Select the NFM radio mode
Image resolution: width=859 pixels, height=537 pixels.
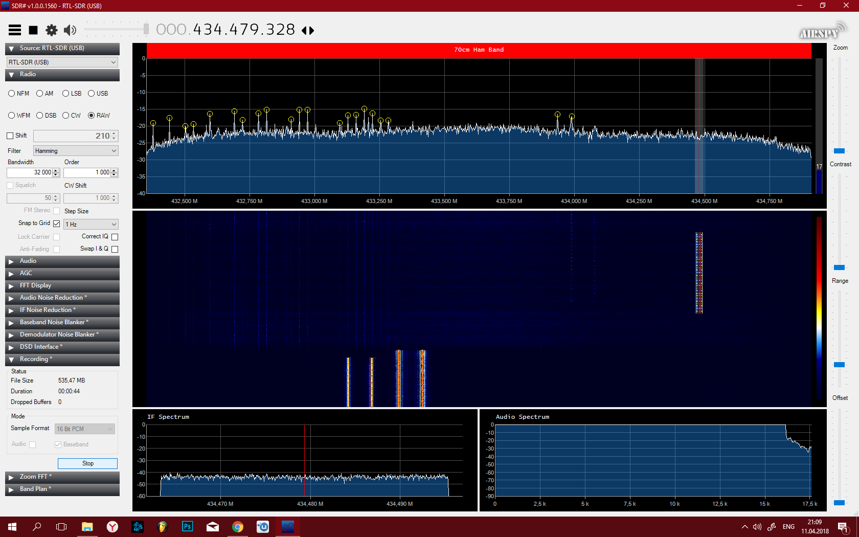[x=19, y=94]
